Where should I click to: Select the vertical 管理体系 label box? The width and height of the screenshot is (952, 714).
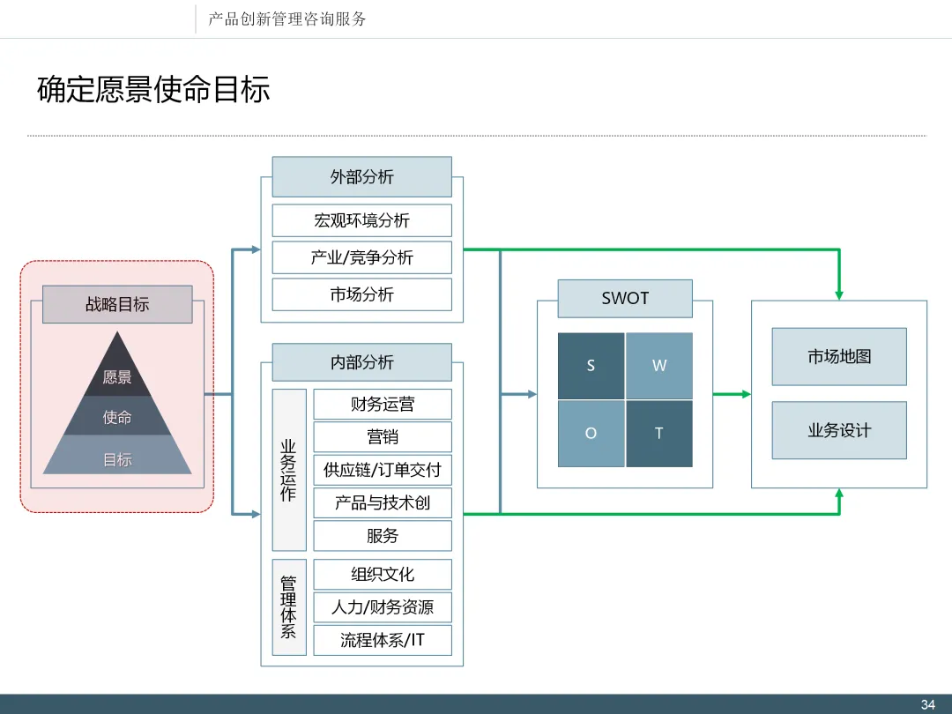tap(289, 607)
